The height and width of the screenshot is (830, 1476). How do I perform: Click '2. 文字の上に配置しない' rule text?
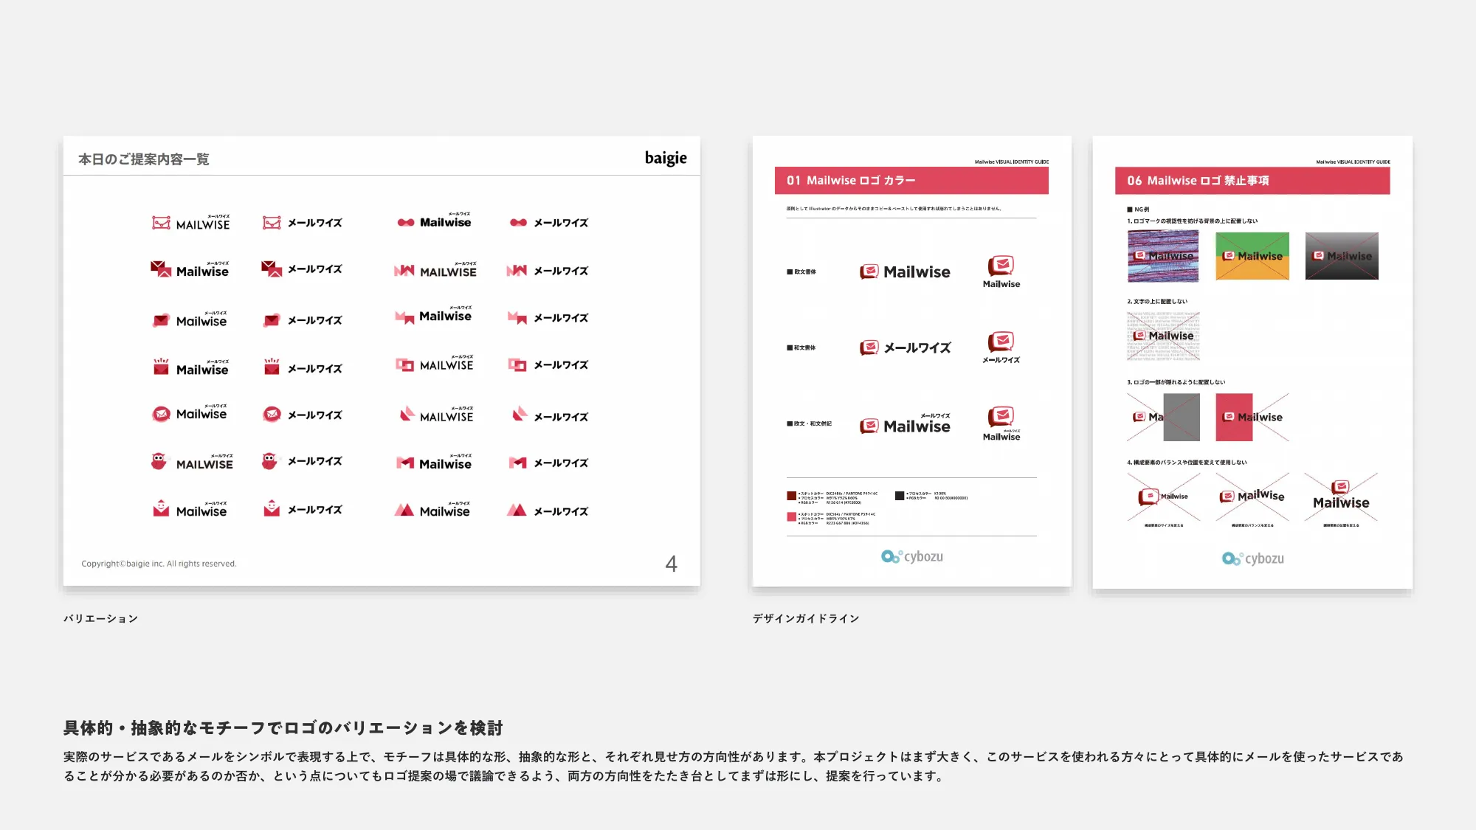(1157, 301)
